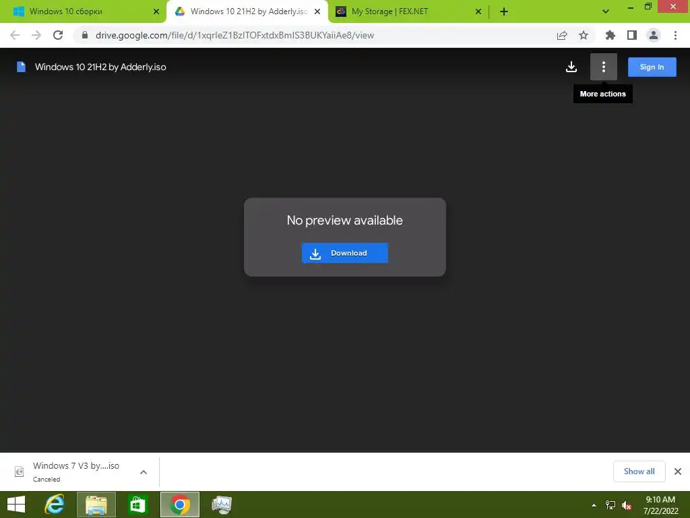Viewport: 690px width, 518px height.
Task: Click the blue file icon beside the ISO title
Action: point(21,67)
